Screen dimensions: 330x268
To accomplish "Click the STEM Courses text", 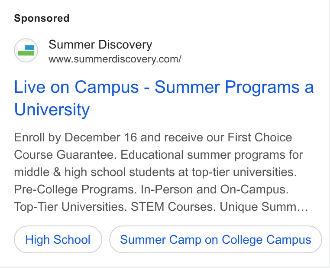I will pyautogui.click(x=173, y=207).
